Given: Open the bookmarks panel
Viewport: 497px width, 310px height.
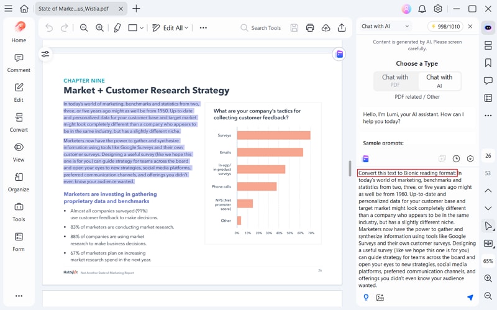Looking at the screenshot, I should point(488,63).
